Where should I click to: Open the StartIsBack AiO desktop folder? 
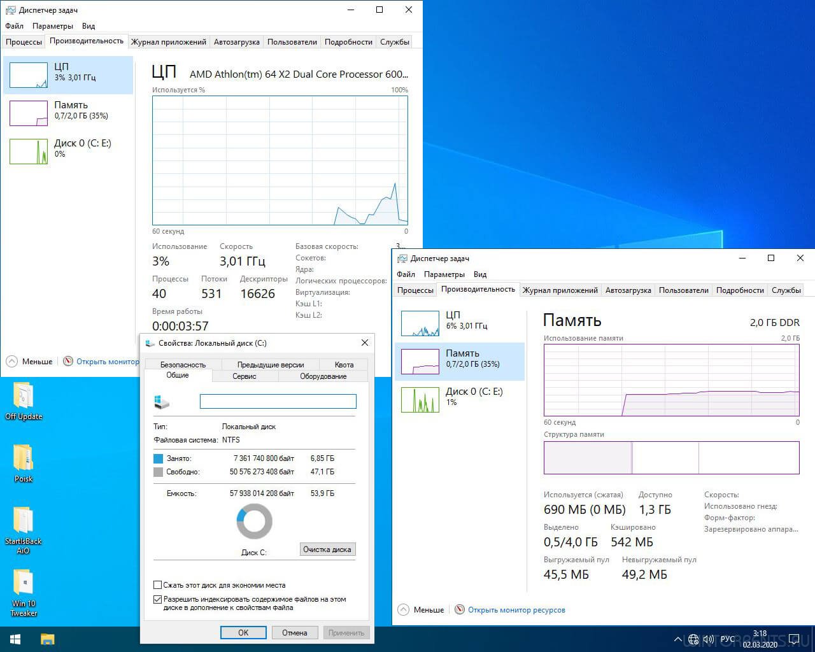pyautogui.click(x=23, y=530)
